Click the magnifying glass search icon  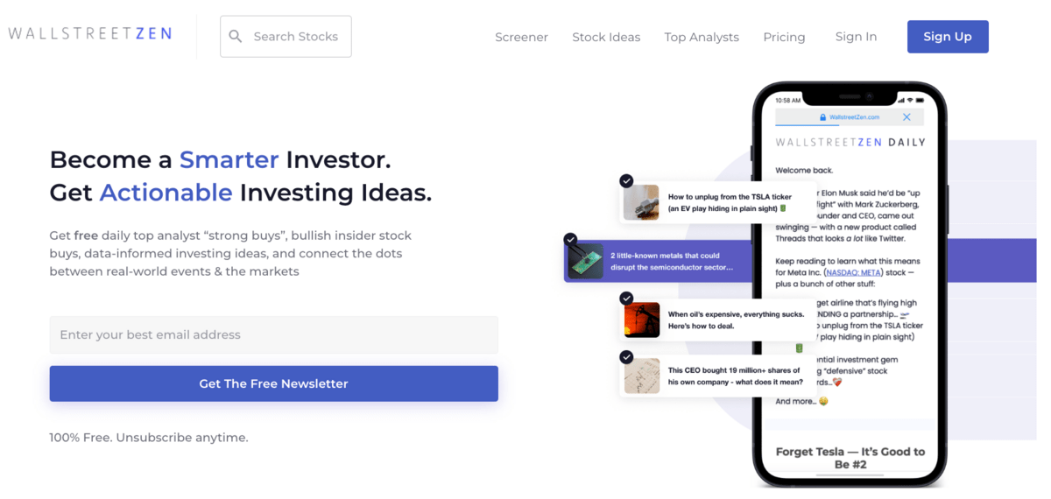pyautogui.click(x=236, y=37)
